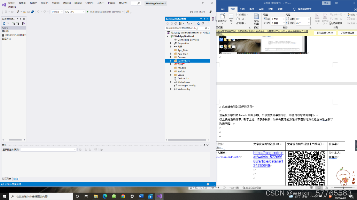
Task: Click the Solution Explorer refresh icon
Action: coord(199,23)
